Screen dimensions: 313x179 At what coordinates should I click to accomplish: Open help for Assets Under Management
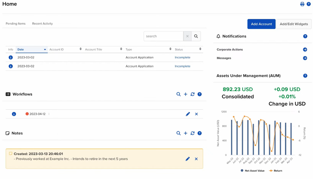coord(305,76)
